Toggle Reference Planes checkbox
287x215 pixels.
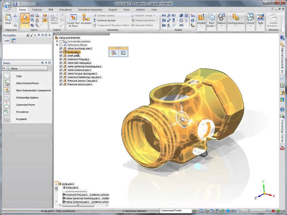pyautogui.click(x=61, y=45)
